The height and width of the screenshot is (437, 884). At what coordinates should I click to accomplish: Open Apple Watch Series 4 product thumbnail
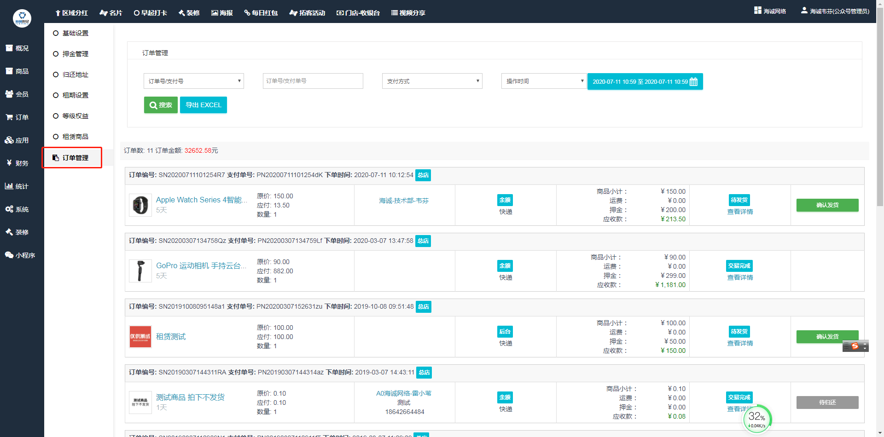(x=140, y=205)
